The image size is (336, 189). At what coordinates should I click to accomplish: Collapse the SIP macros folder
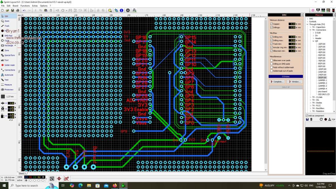tap(313, 41)
